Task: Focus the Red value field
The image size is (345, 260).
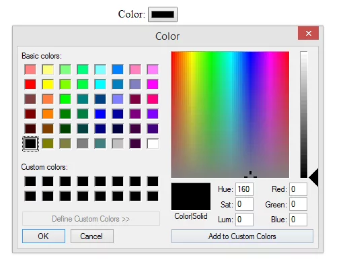Action: (x=298, y=189)
